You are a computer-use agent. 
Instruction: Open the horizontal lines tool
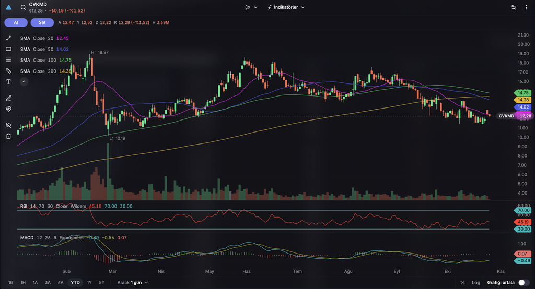pyautogui.click(x=8, y=60)
